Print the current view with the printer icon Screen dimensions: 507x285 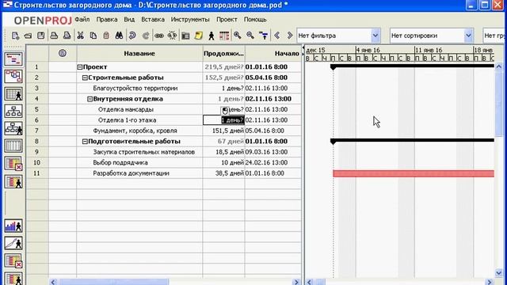pos(54,36)
